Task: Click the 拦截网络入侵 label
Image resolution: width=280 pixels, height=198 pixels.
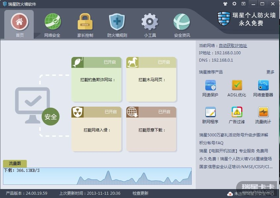Action: tap(97, 130)
